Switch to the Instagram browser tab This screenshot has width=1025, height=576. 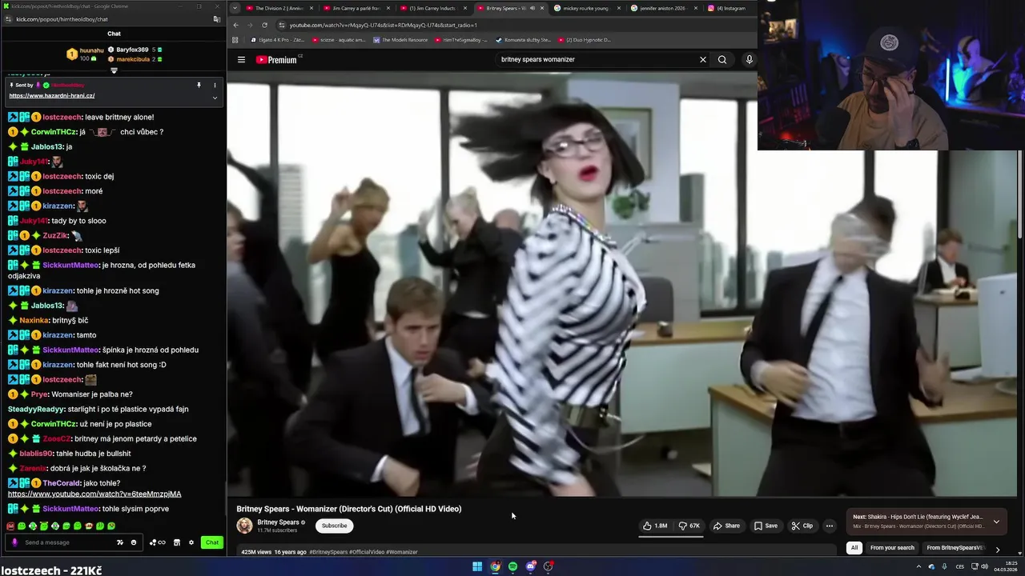(x=730, y=8)
